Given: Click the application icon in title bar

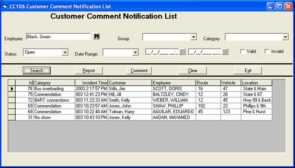Looking at the screenshot, I should click(x=5, y=7).
